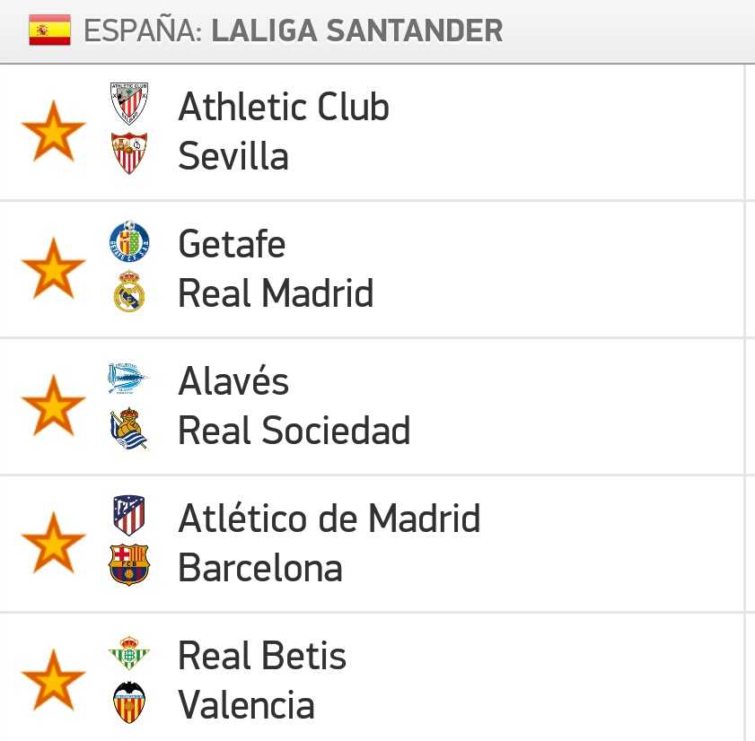Image resolution: width=755 pixels, height=741 pixels.
Task: Unfavorite the Atlético de Madrid–Barcelona match
Action: [x=53, y=543]
